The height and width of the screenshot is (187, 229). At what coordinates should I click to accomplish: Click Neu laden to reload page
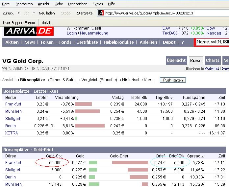click(47, 13)
